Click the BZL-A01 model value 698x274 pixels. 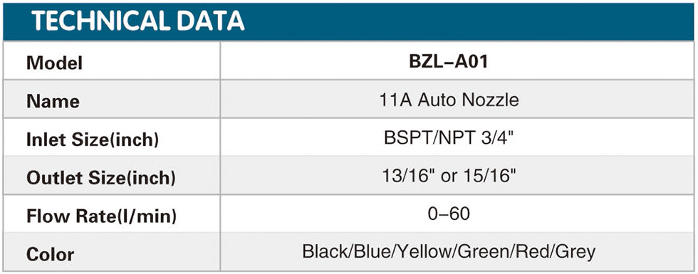449,62
